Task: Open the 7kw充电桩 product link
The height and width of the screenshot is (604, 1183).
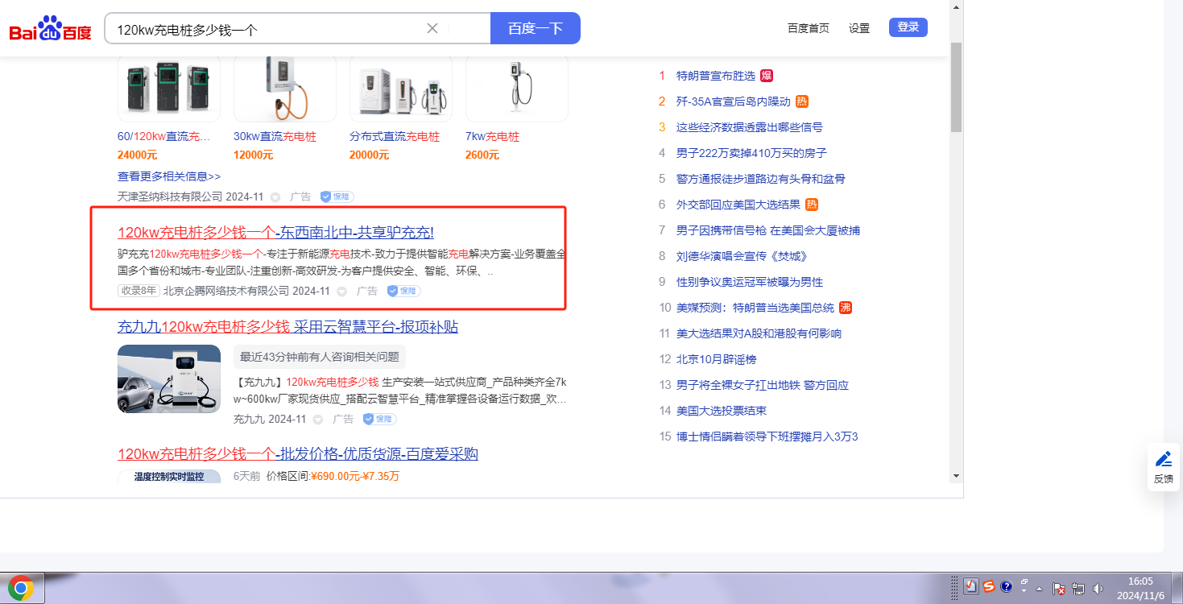Action: pyautogui.click(x=492, y=137)
